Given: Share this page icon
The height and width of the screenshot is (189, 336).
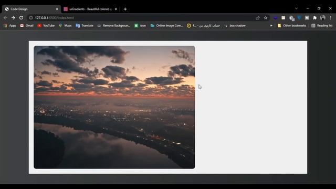Looking at the screenshot, I should (x=258, y=18).
